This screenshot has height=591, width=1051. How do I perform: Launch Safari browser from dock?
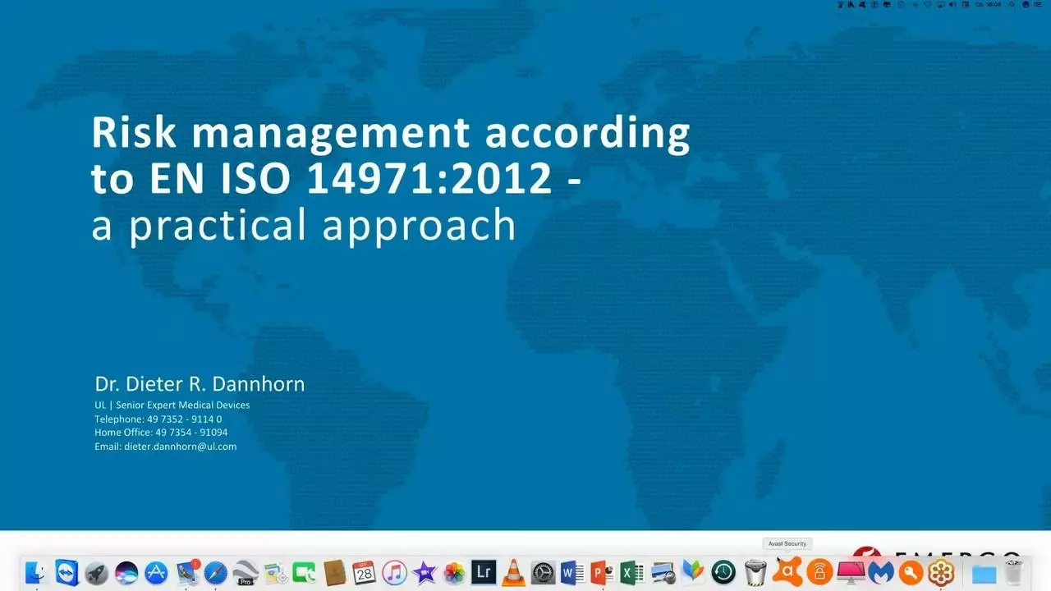click(x=216, y=572)
